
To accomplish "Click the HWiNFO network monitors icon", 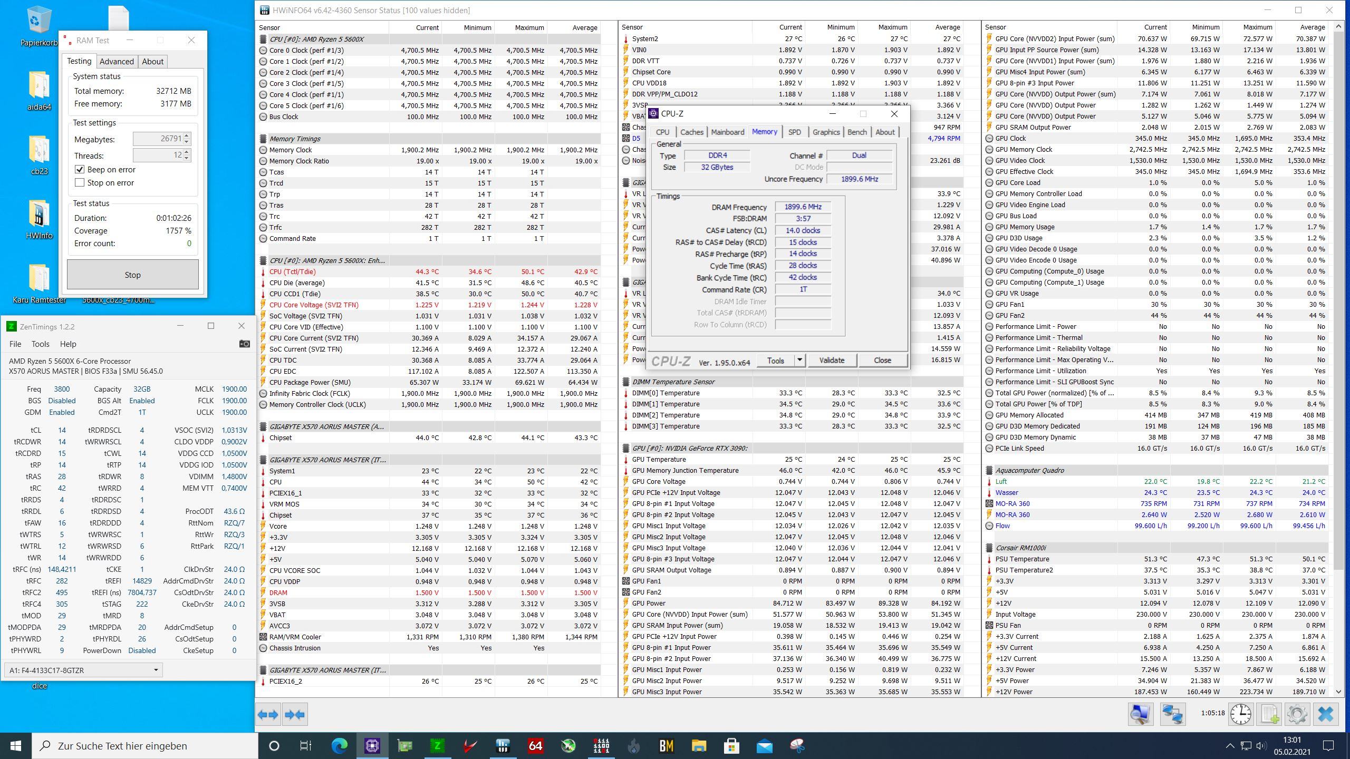I will click(1172, 715).
